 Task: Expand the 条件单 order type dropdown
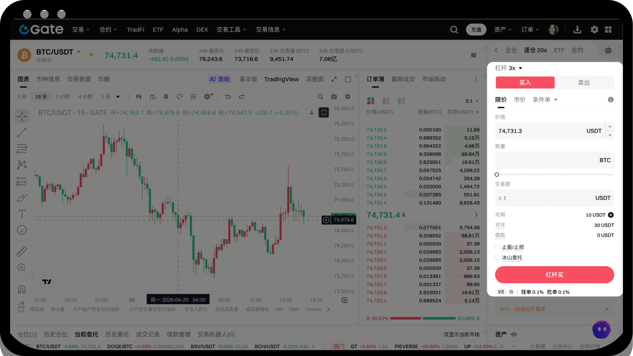[x=545, y=100]
